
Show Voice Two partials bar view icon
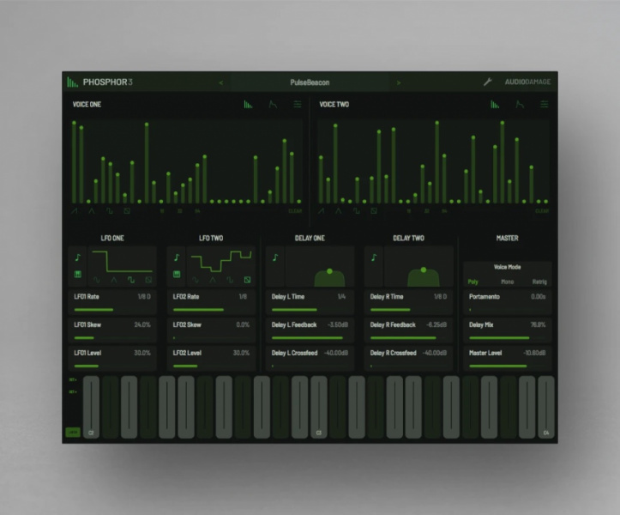click(495, 105)
